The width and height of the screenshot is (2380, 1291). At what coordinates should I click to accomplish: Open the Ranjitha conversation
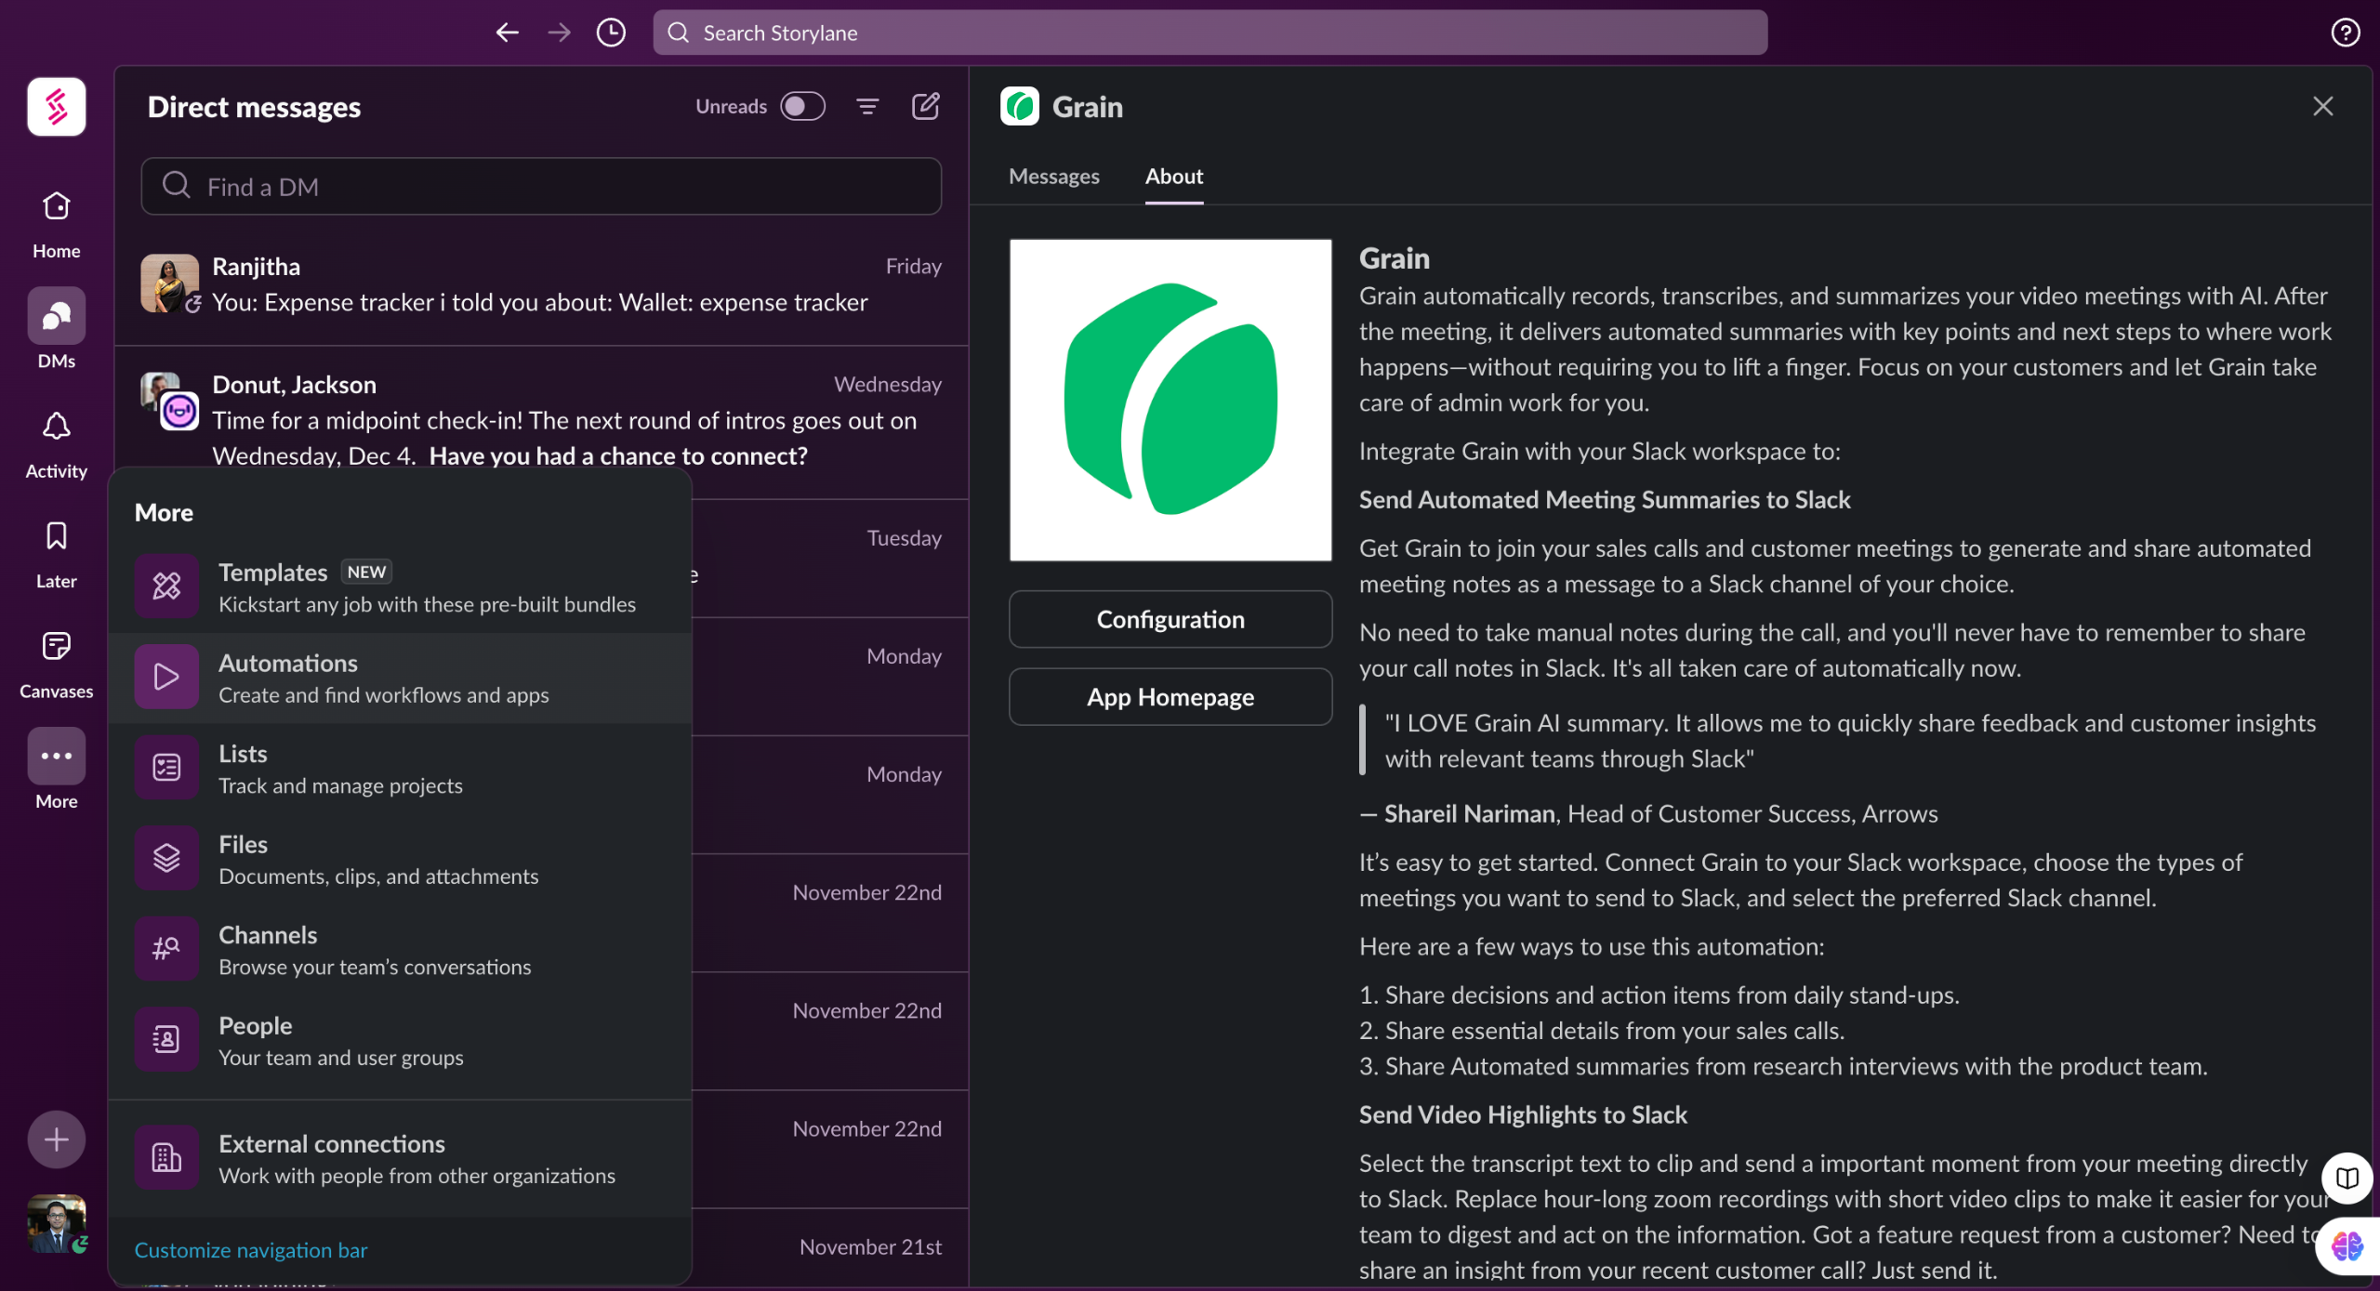click(x=539, y=284)
